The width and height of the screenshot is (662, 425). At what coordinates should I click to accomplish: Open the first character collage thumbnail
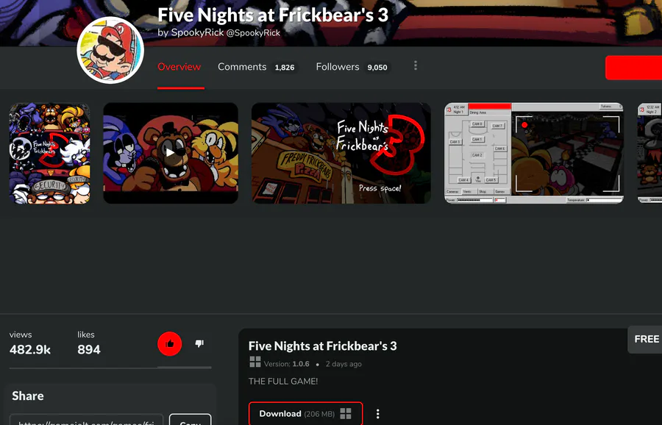click(50, 153)
